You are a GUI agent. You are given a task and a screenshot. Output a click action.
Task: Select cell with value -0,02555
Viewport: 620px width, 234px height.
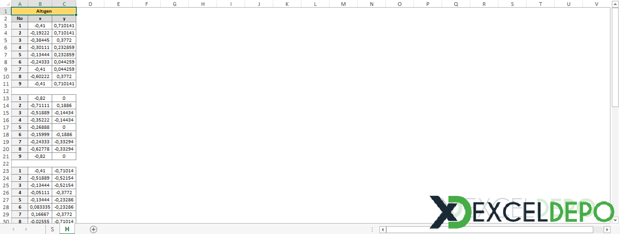40,221
